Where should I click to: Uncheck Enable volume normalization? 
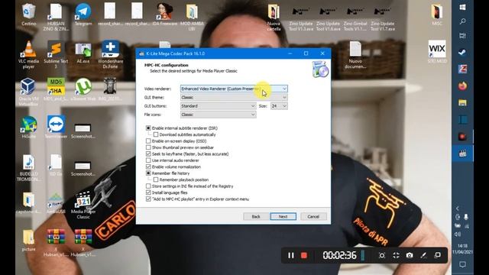(x=148, y=167)
